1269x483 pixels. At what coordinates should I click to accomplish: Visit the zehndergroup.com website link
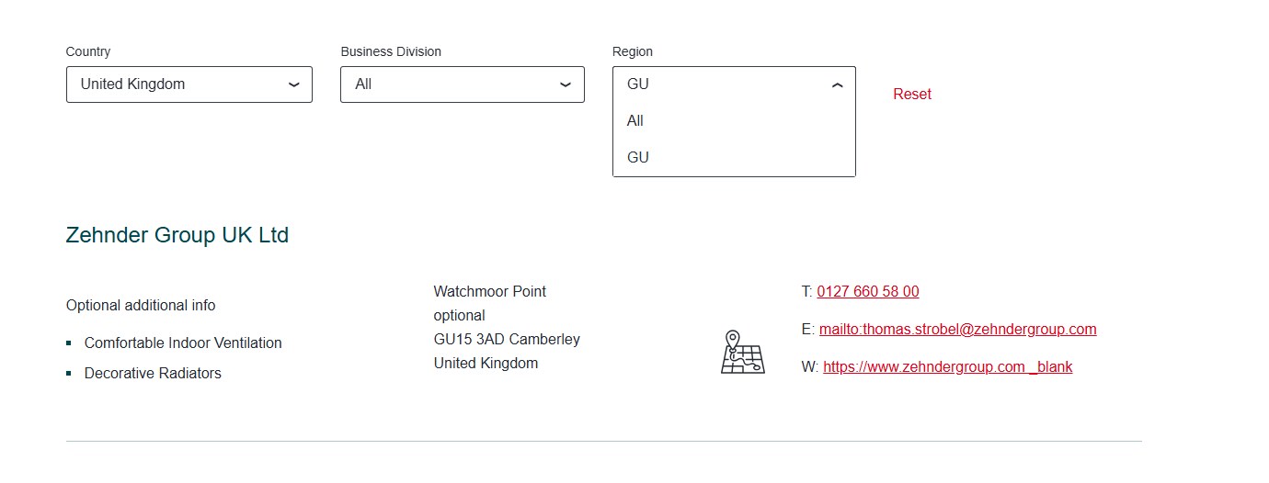click(x=947, y=367)
